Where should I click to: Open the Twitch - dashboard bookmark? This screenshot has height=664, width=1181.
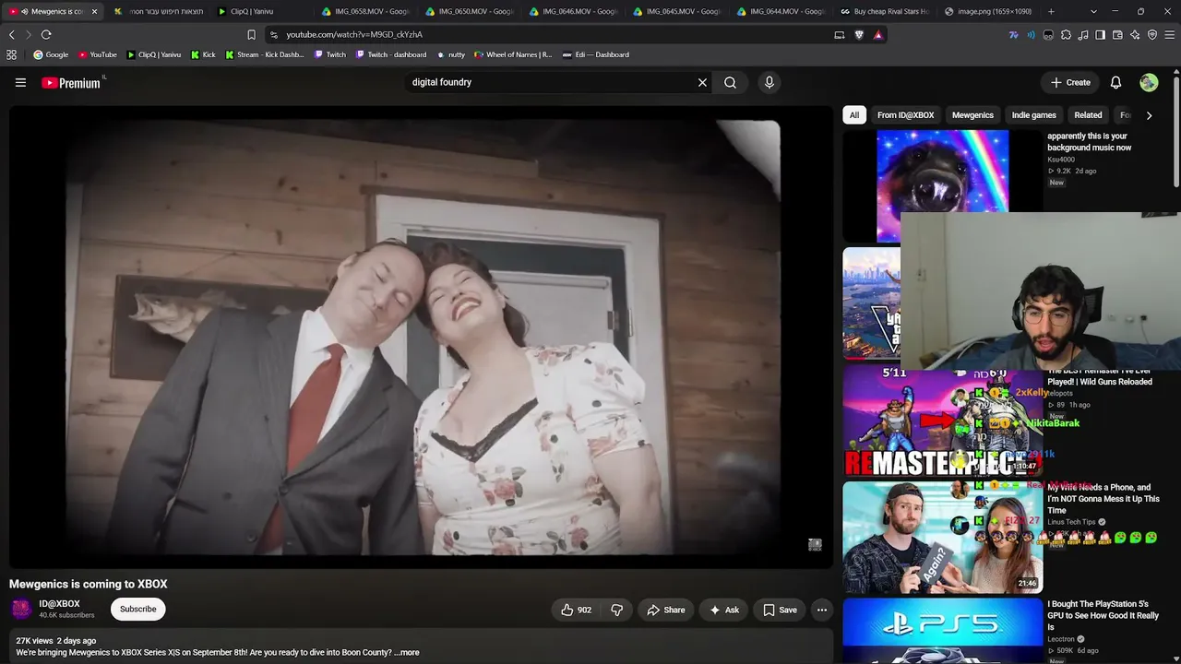pos(391,54)
